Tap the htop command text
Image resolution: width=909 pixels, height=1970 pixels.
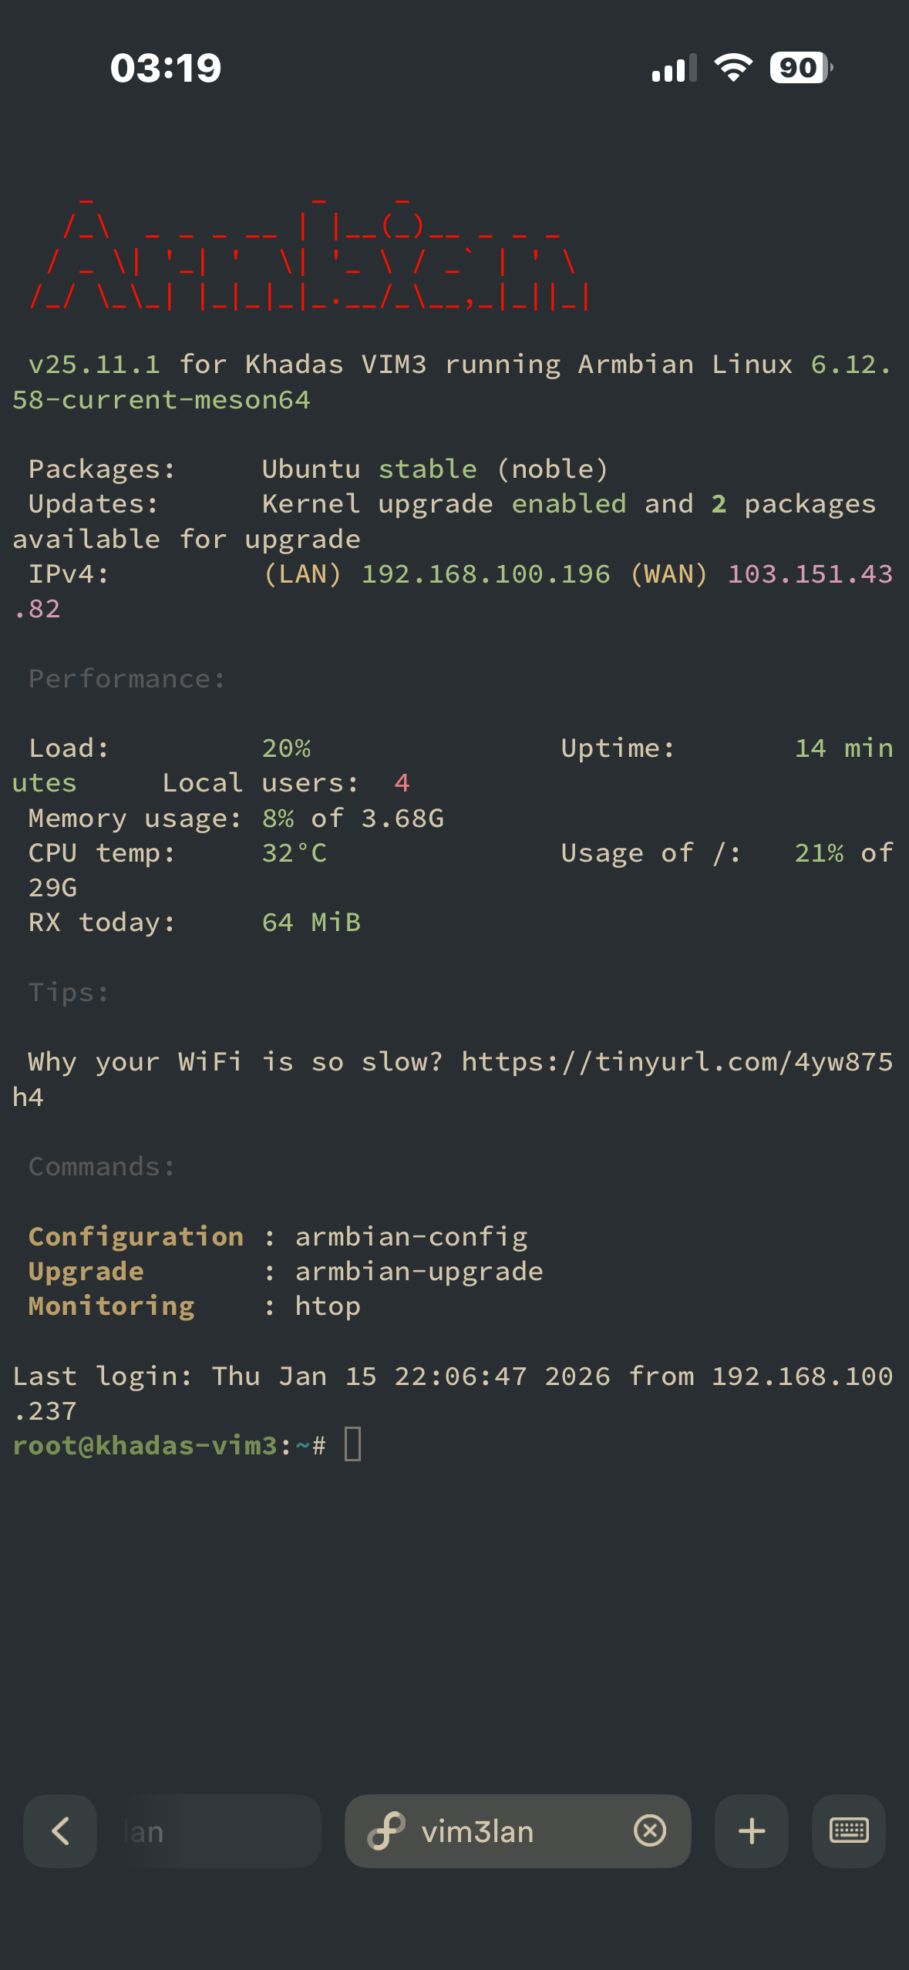[328, 1306]
